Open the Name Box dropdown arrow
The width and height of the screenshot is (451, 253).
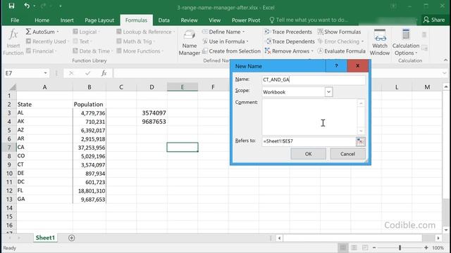coord(45,73)
